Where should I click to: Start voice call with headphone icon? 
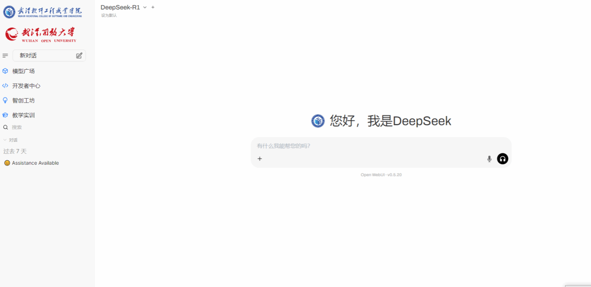pyautogui.click(x=503, y=159)
